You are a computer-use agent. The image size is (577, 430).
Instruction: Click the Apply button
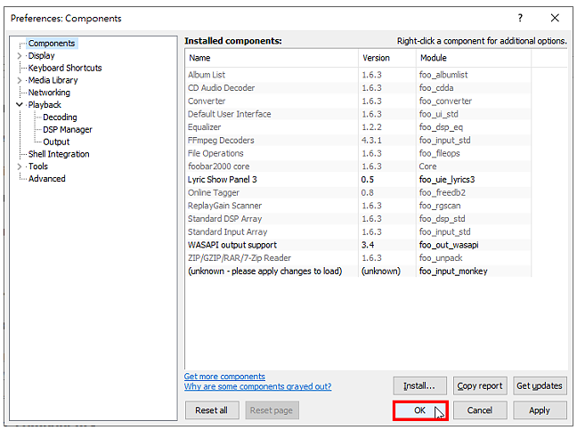(540, 410)
